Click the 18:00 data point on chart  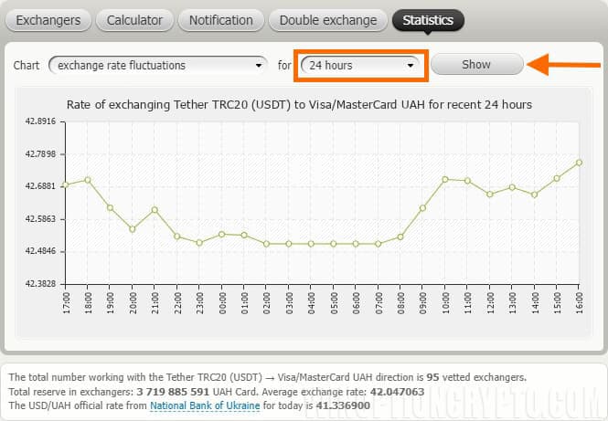88,180
